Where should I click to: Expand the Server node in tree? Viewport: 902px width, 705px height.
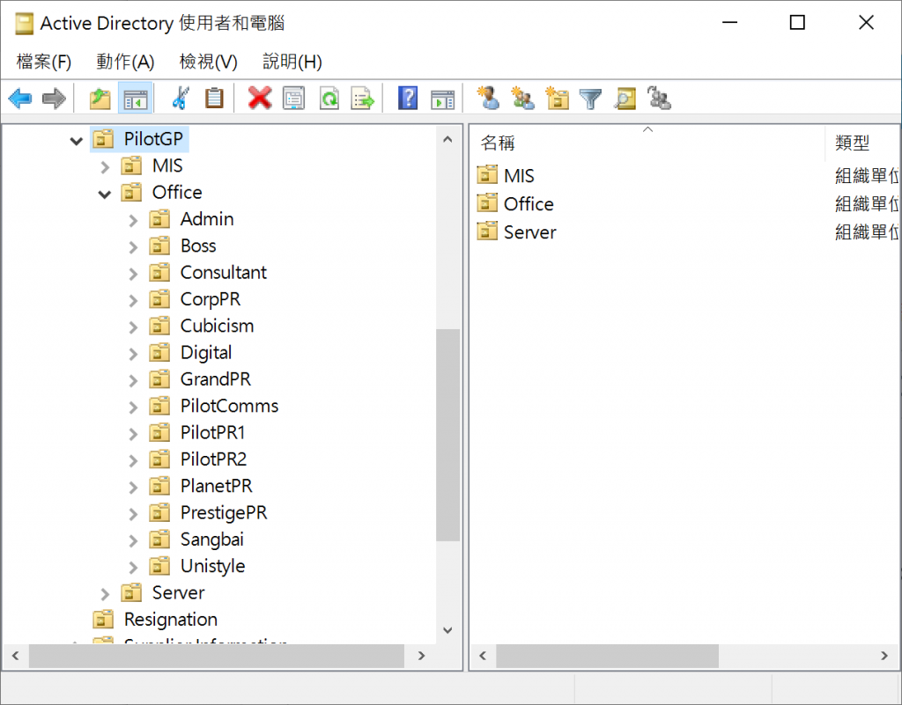pos(105,594)
